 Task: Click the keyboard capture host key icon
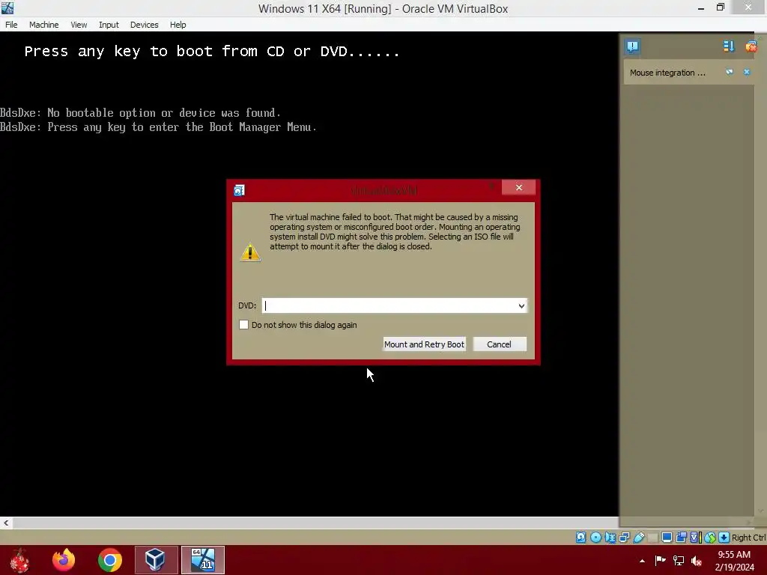(x=724, y=538)
